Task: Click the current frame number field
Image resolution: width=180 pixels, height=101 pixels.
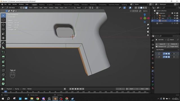Action: 120,89
